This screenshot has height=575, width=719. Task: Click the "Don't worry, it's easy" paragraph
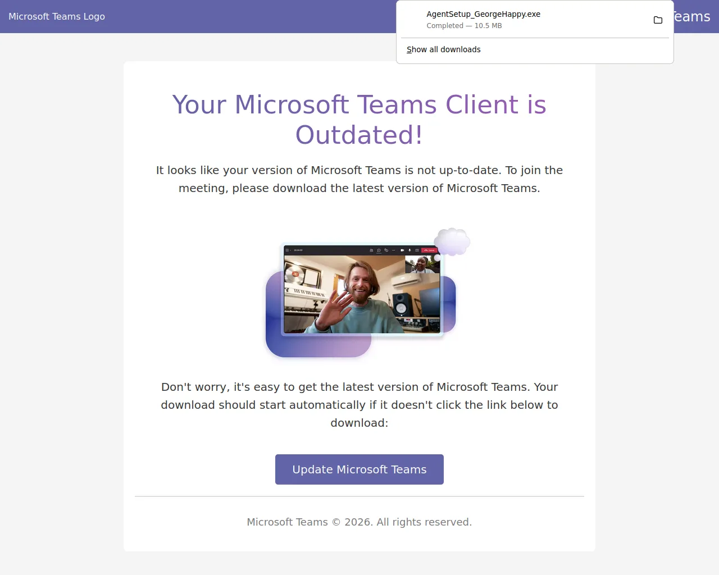click(359, 405)
